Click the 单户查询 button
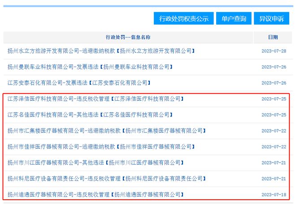The height and width of the screenshot is (206, 296). (234, 18)
